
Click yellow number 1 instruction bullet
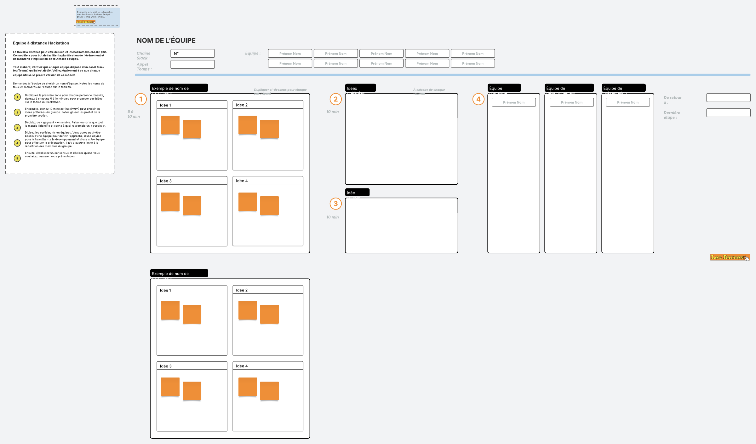(x=17, y=97)
